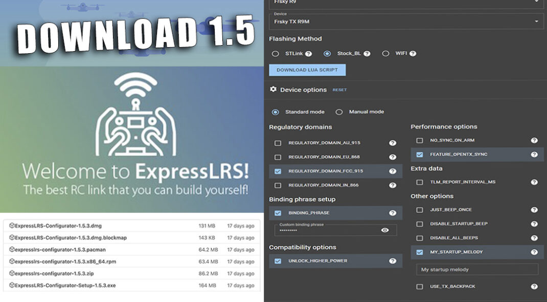The image size is (547, 302).
Task: Click the My startup melody input field
Action: coord(477,270)
